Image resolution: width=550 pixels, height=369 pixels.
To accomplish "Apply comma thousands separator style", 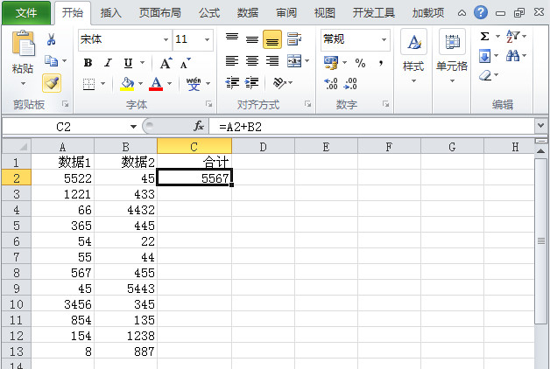I will (381, 63).
